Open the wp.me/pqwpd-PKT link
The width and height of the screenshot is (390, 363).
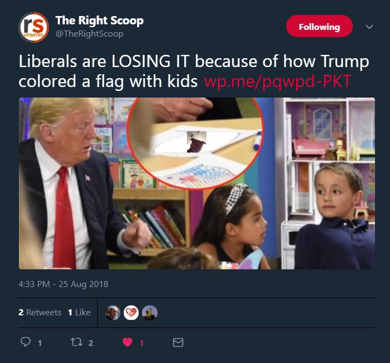(277, 81)
